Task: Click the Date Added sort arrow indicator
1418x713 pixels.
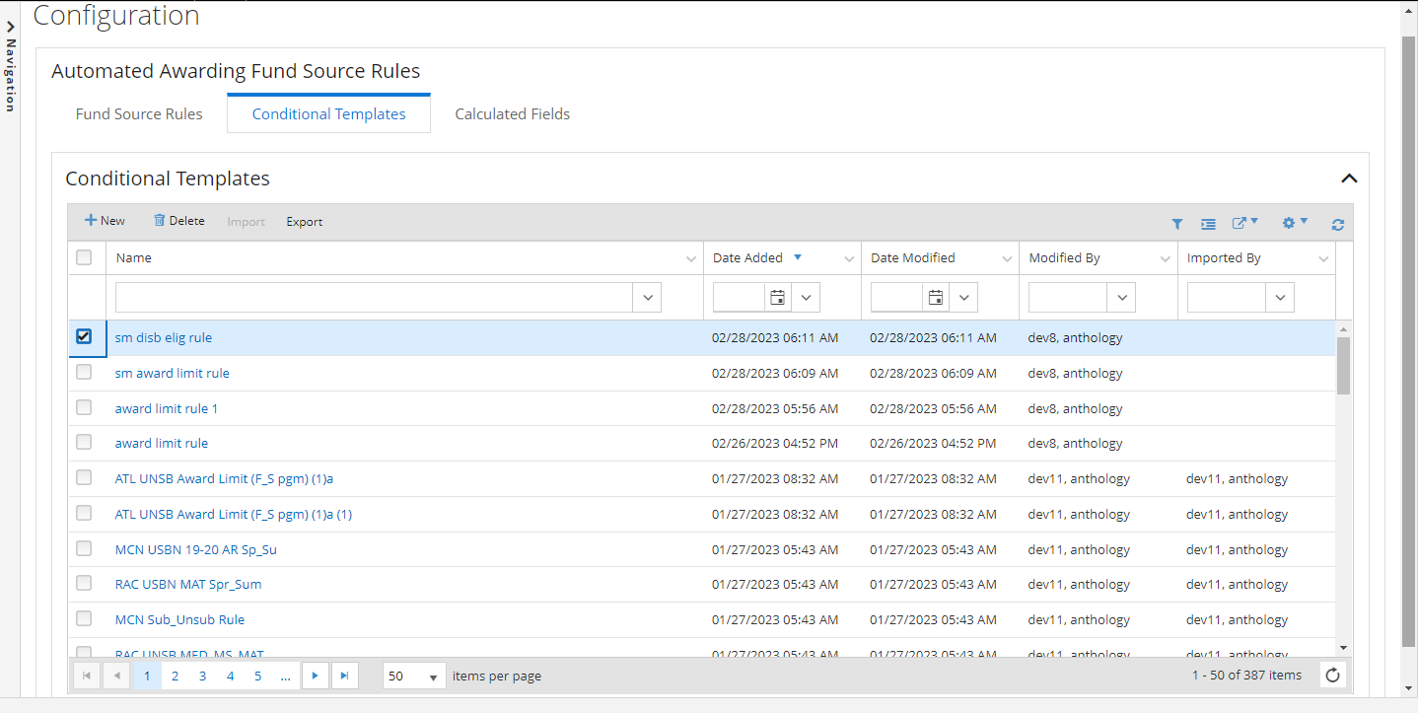Action: tap(798, 257)
